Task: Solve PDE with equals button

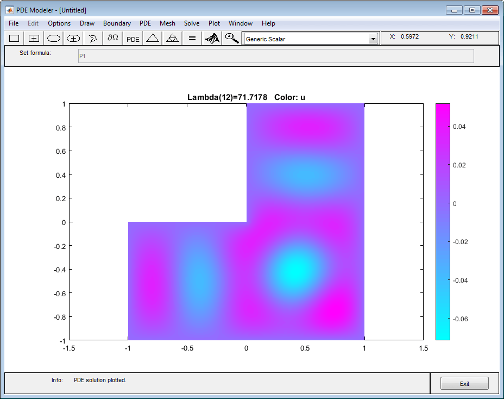Action: click(192, 38)
